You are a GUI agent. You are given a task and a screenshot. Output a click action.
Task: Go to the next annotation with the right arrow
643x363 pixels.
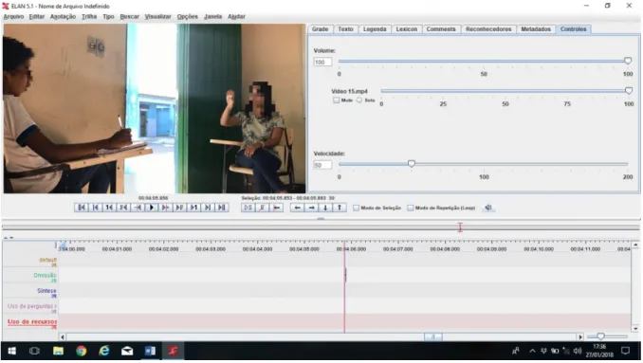click(x=311, y=208)
